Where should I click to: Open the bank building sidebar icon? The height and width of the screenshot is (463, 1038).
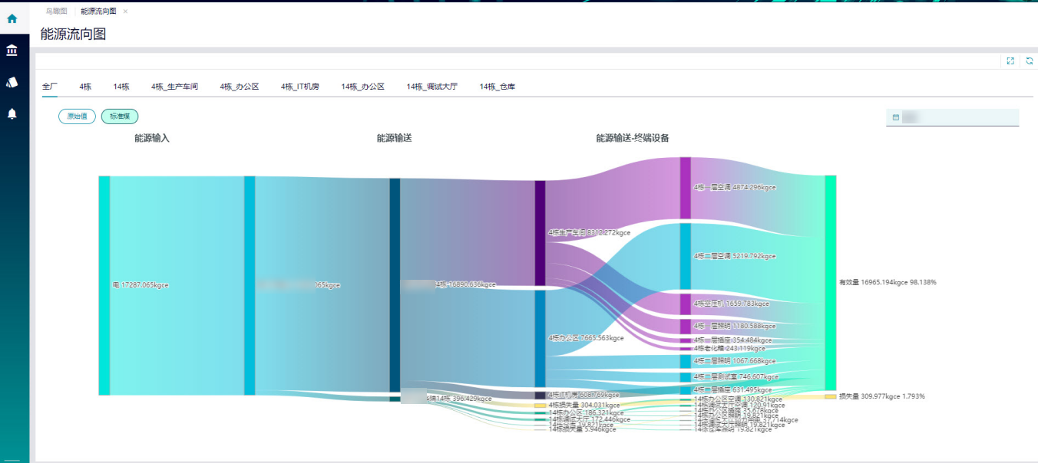pyautogui.click(x=12, y=51)
